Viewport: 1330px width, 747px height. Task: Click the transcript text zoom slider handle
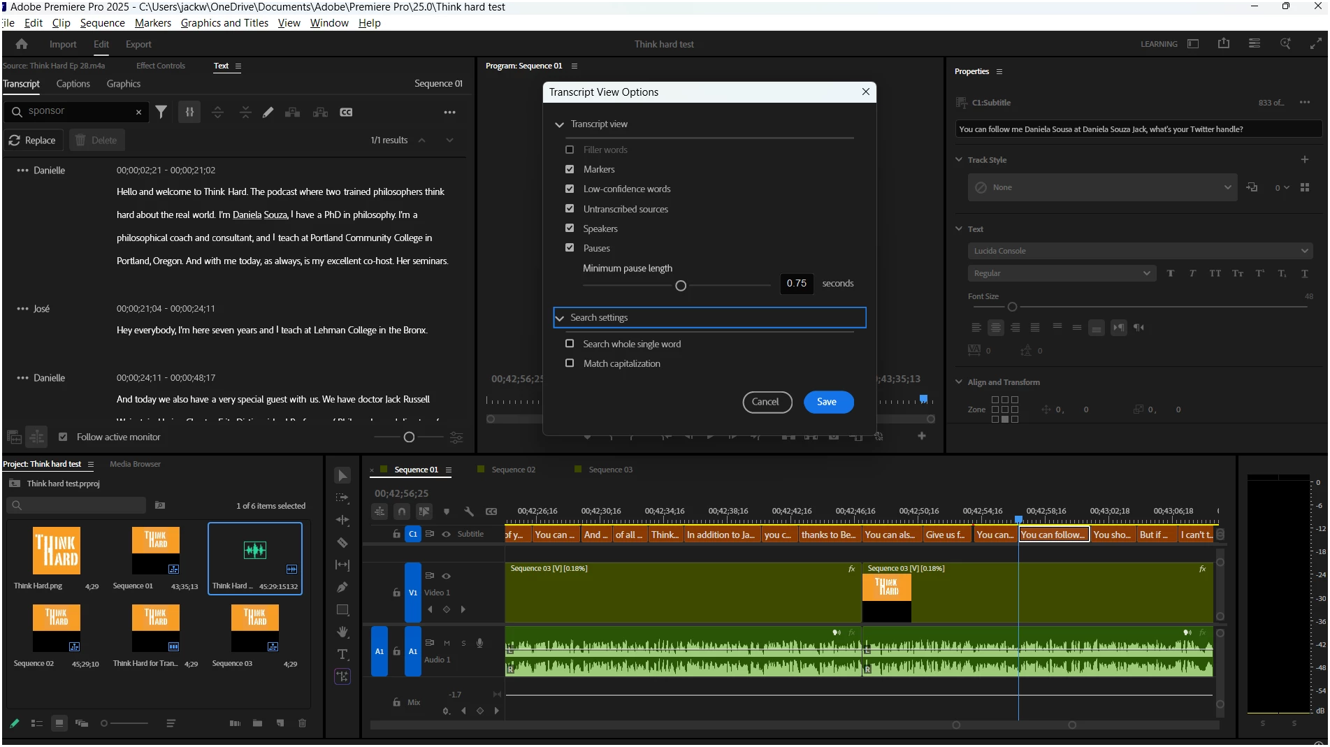click(409, 437)
